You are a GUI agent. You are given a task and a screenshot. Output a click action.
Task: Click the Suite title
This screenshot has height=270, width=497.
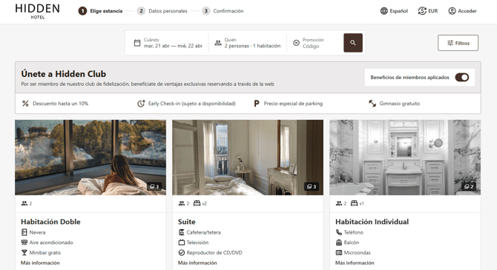tap(187, 222)
